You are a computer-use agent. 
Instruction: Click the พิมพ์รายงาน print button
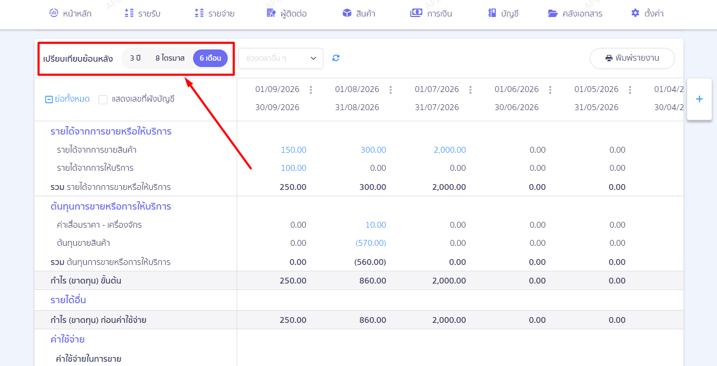(x=632, y=59)
